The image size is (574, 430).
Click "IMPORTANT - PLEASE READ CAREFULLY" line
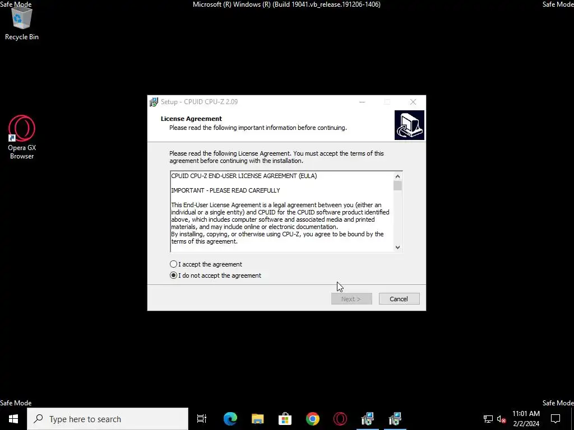pos(225,190)
